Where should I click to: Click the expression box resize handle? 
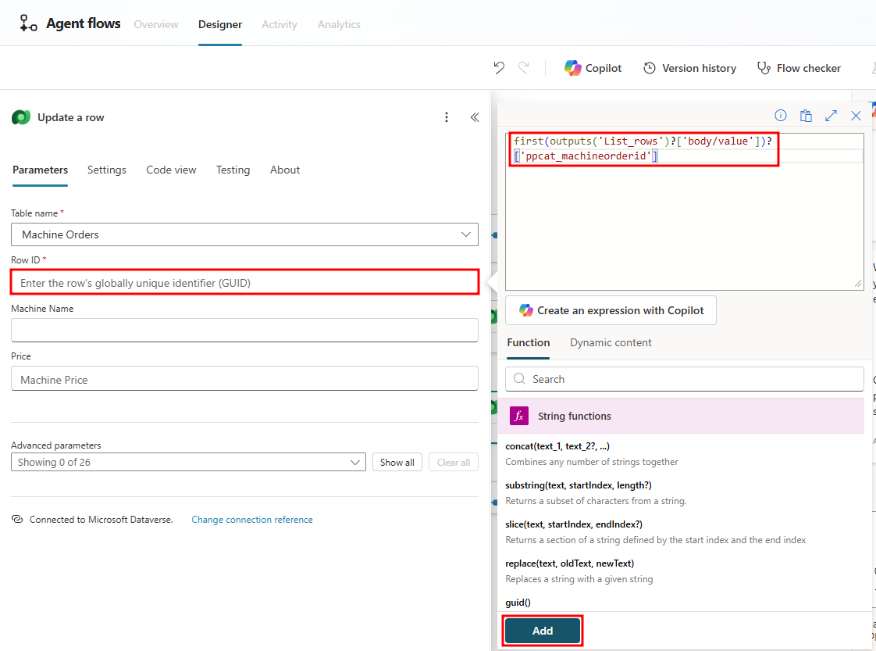858,284
